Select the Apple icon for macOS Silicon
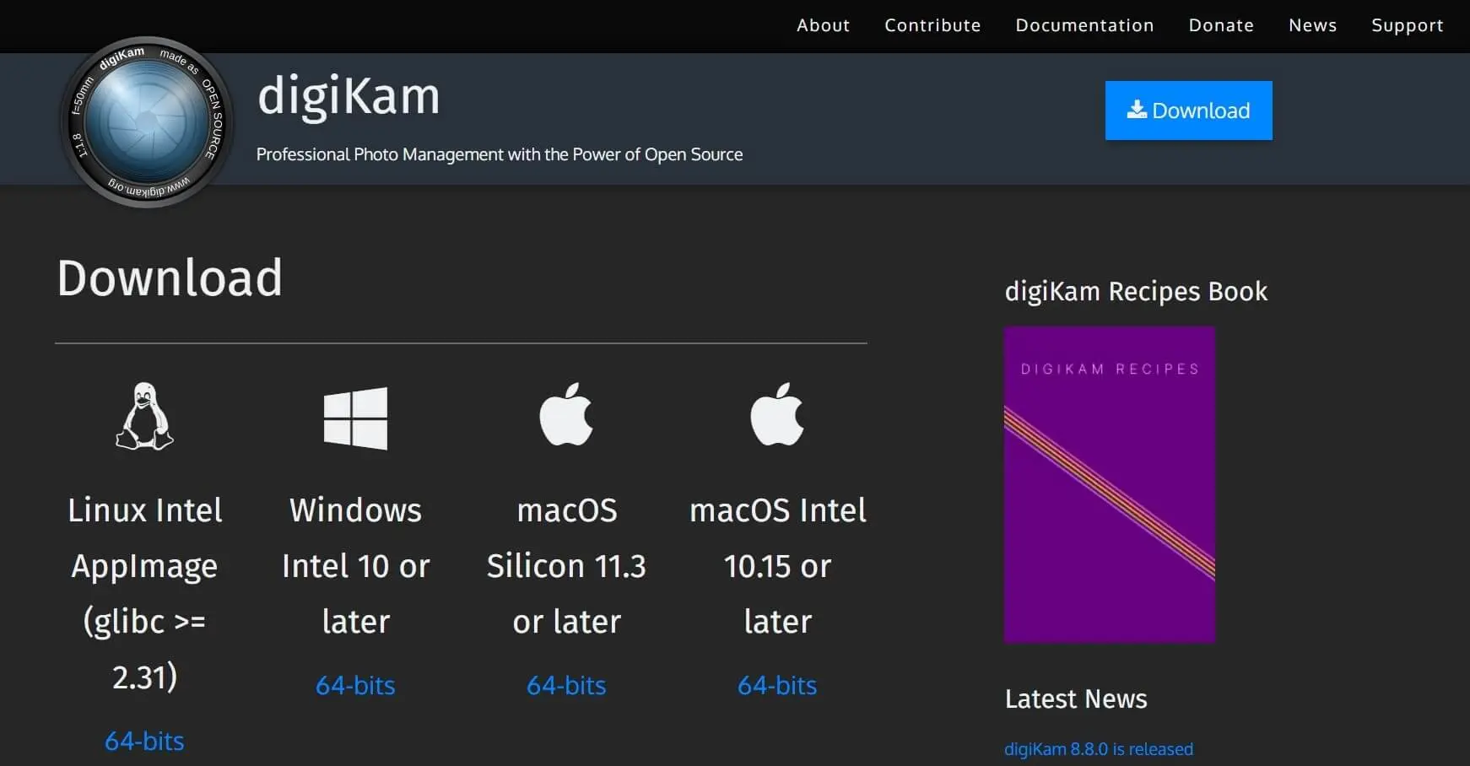 pyautogui.click(x=566, y=415)
